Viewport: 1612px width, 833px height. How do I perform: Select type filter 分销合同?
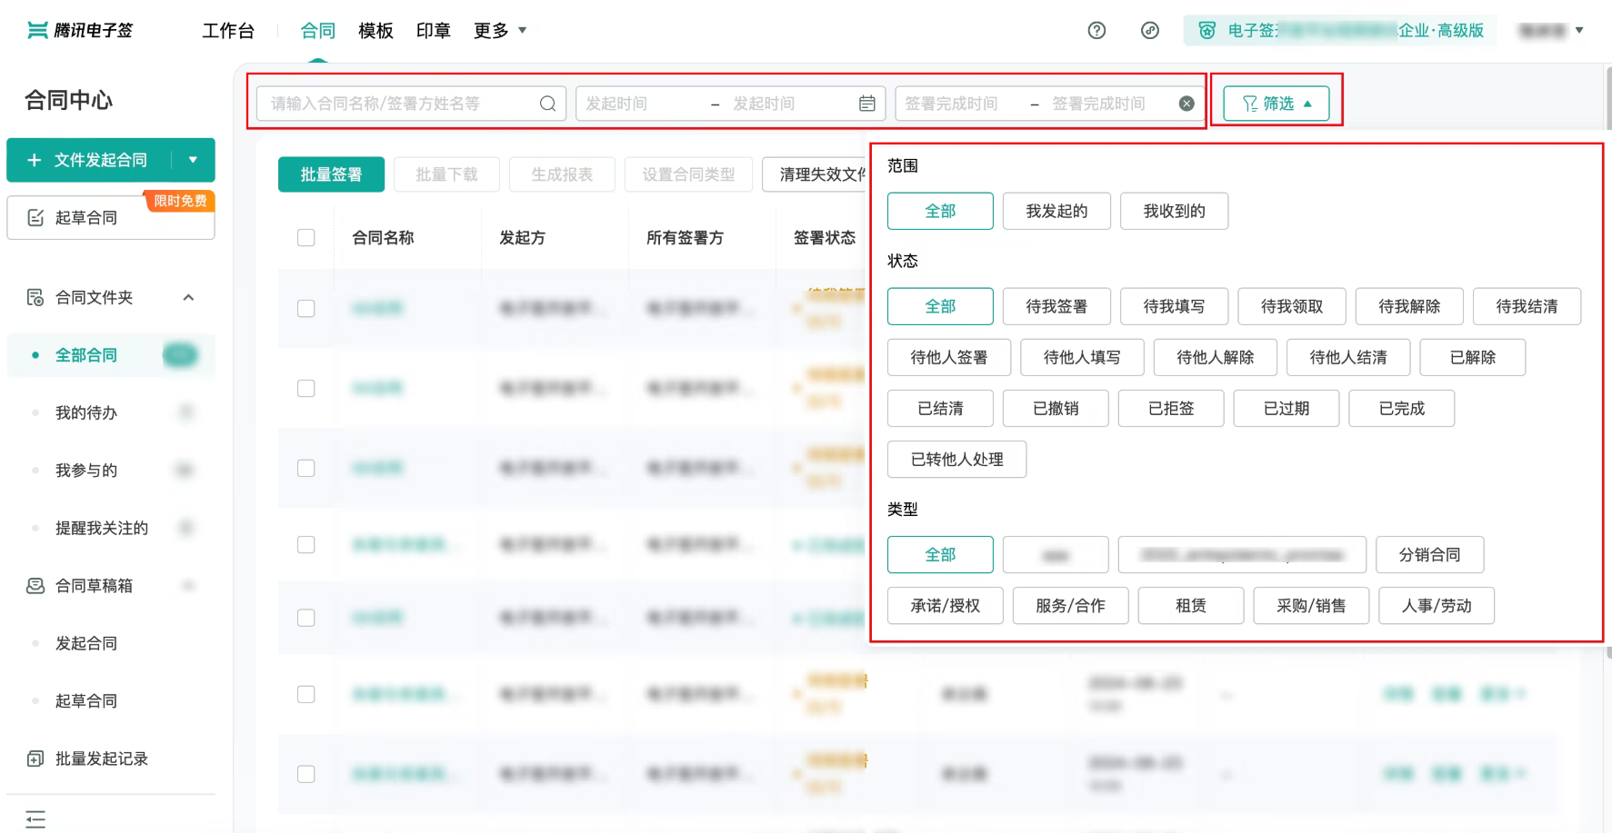[1429, 554]
